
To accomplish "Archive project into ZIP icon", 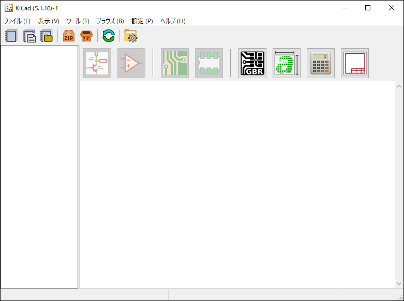I will click(69, 36).
